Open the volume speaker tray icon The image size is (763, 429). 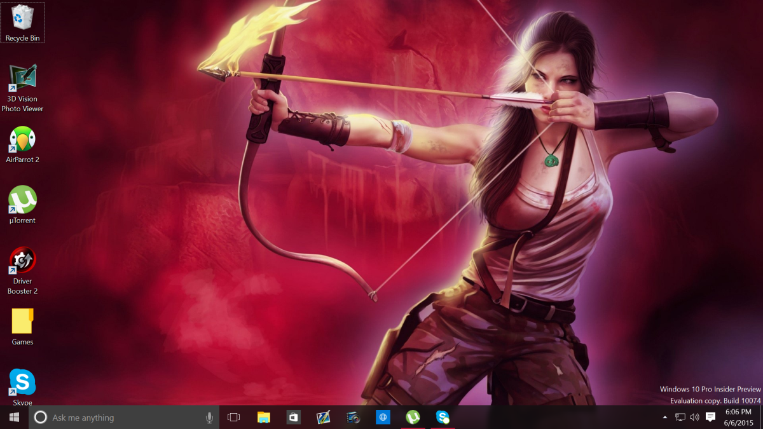pyautogui.click(x=694, y=418)
